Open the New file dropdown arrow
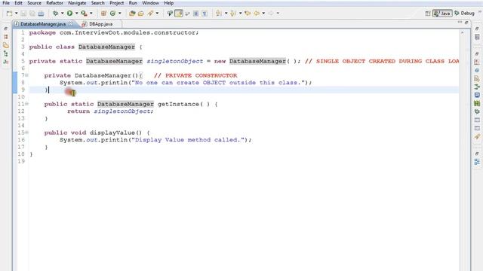 pyautogui.click(x=17, y=14)
